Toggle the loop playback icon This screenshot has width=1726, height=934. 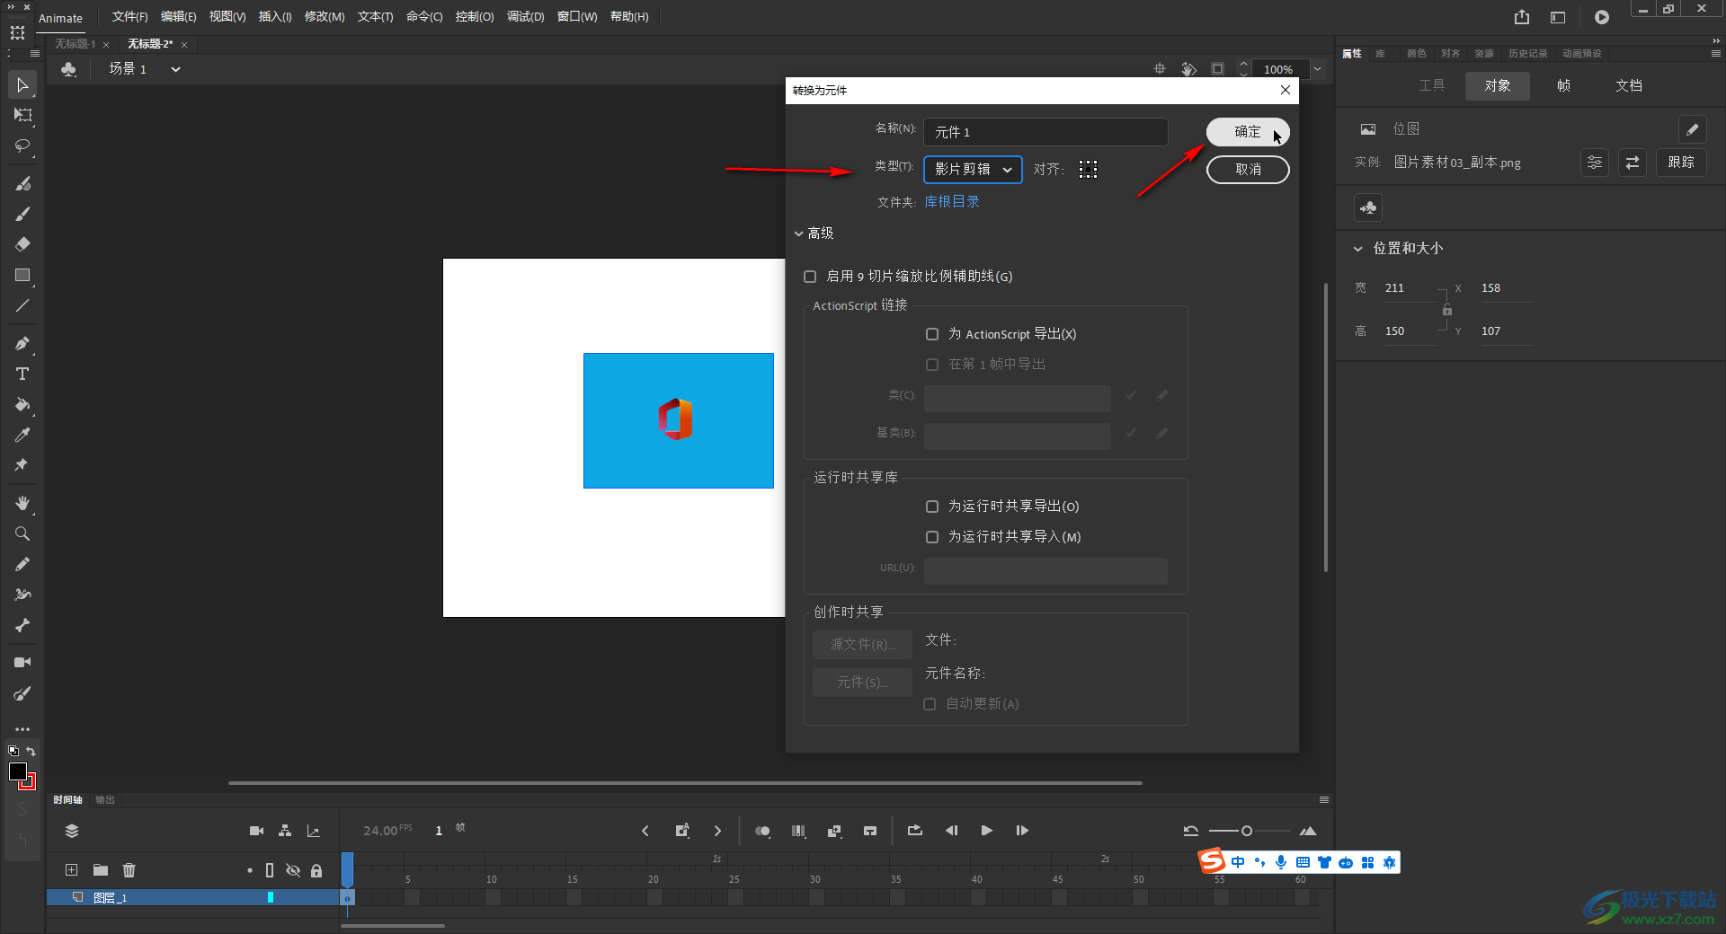pyautogui.click(x=915, y=831)
